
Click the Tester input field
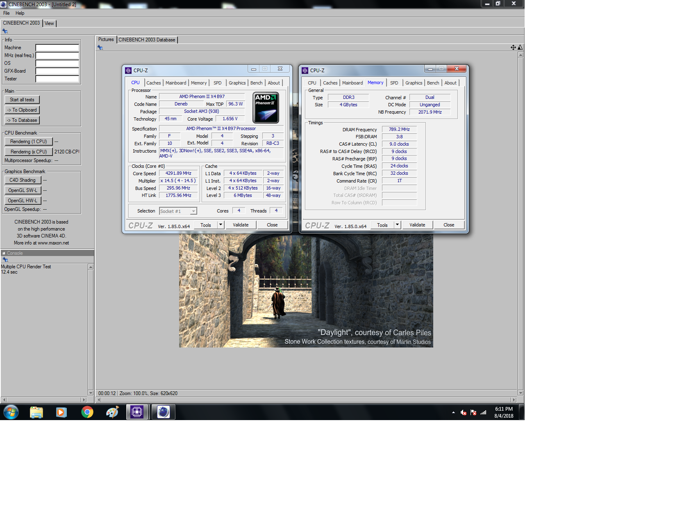coord(57,79)
